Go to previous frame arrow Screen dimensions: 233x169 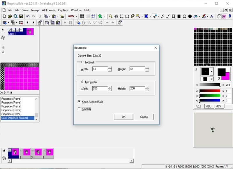pyautogui.click(x=28, y=22)
